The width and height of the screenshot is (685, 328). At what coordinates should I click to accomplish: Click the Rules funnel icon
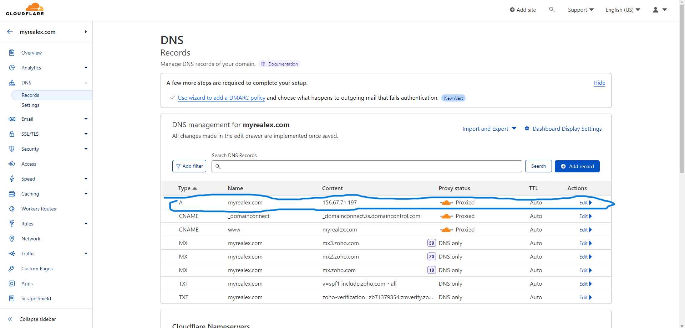coord(12,224)
